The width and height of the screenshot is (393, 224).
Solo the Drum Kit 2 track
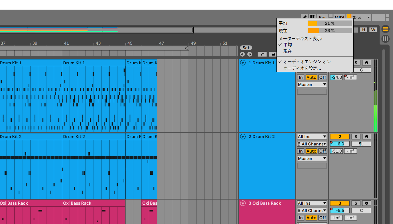click(356, 137)
